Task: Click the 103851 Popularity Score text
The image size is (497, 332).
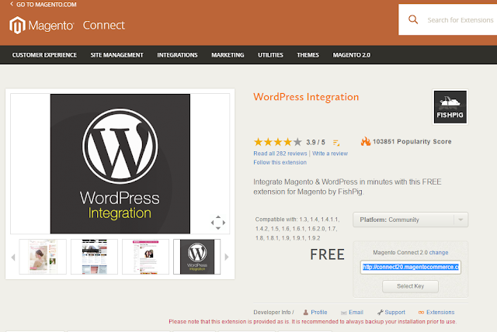Action: click(x=412, y=141)
